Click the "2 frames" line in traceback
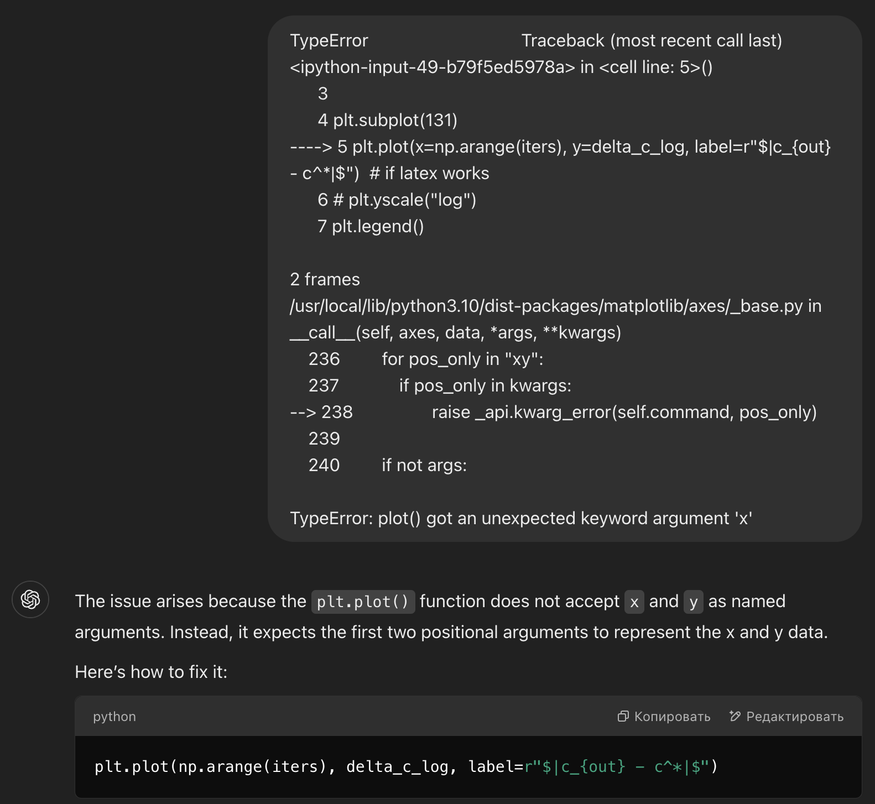 pyautogui.click(x=325, y=280)
